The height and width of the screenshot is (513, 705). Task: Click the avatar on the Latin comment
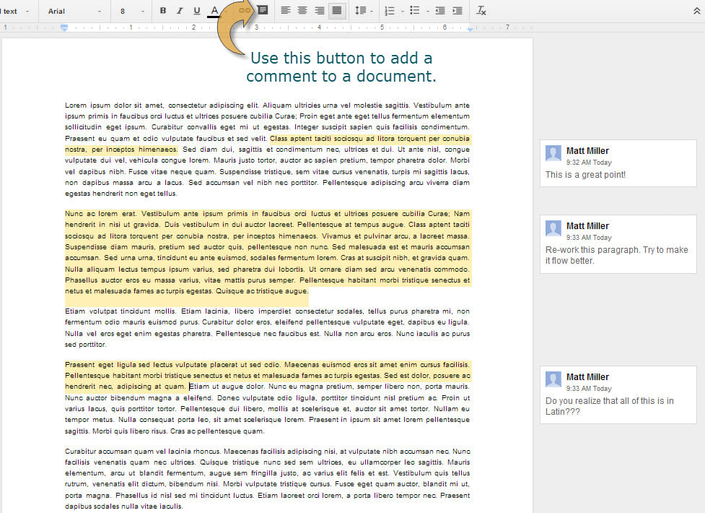pyautogui.click(x=553, y=379)
